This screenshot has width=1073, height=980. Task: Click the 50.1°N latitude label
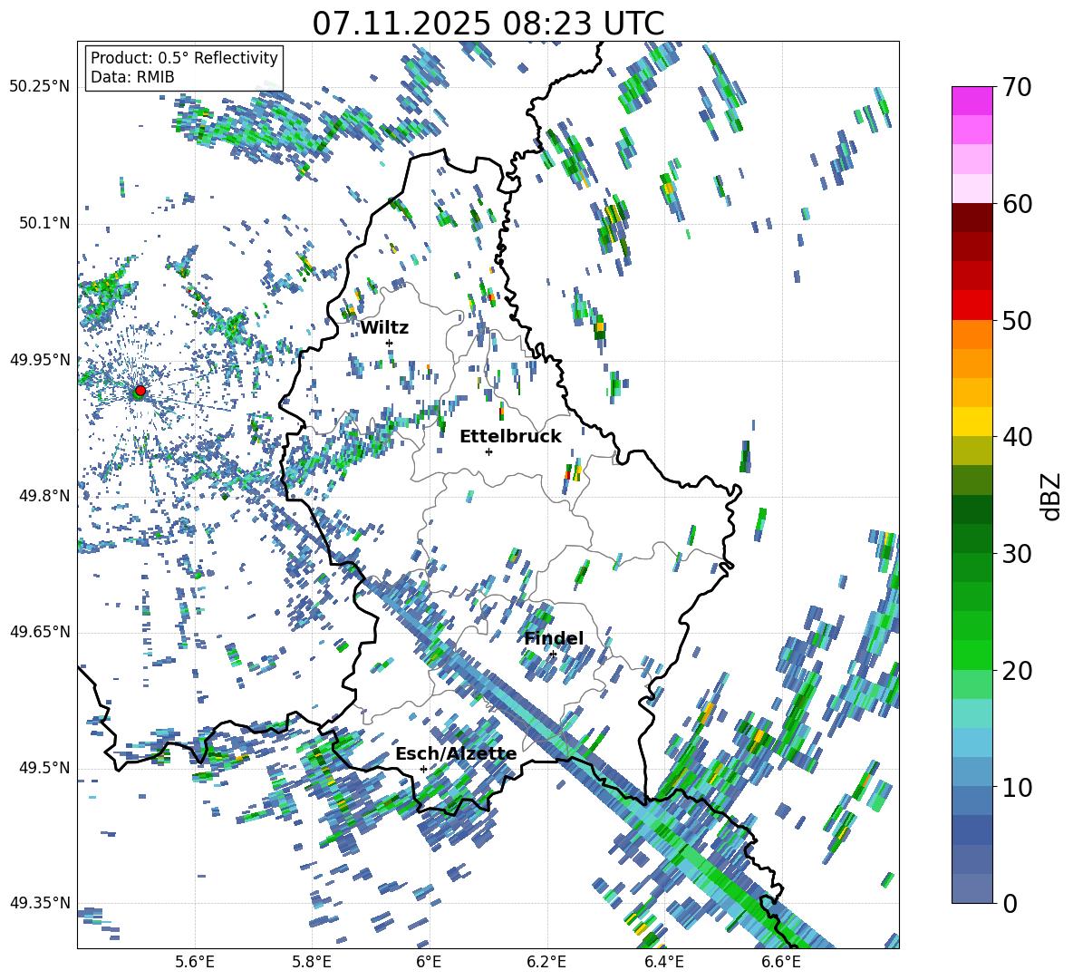[x=43, y=224]
